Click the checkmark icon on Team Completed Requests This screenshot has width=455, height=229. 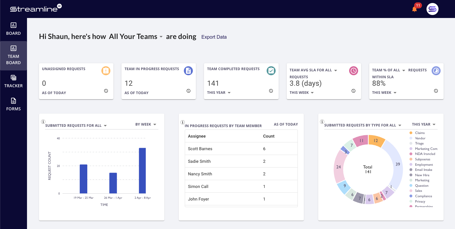(x=271, y=71)
